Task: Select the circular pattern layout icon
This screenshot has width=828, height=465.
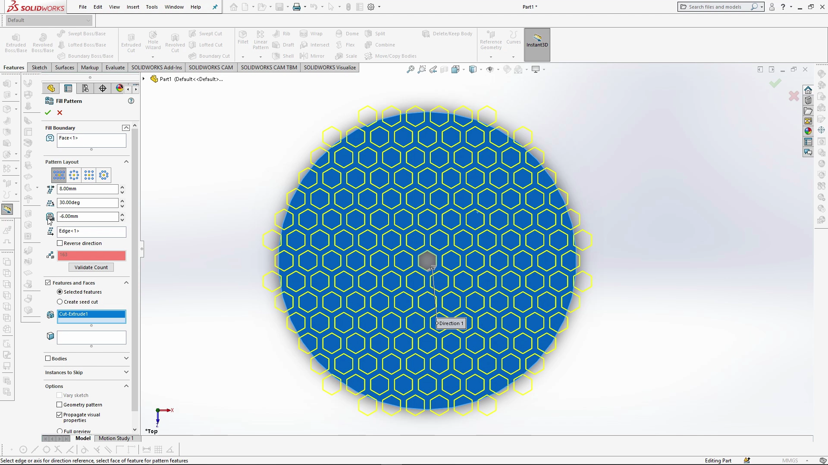Action: point(74,175)
